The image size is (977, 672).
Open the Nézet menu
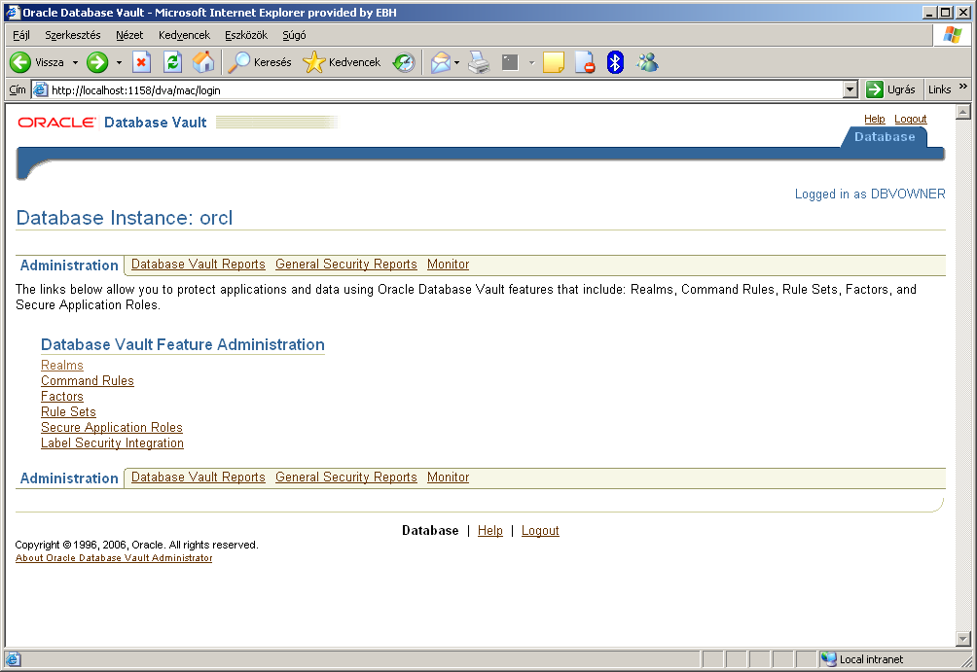tap(129, 35)
